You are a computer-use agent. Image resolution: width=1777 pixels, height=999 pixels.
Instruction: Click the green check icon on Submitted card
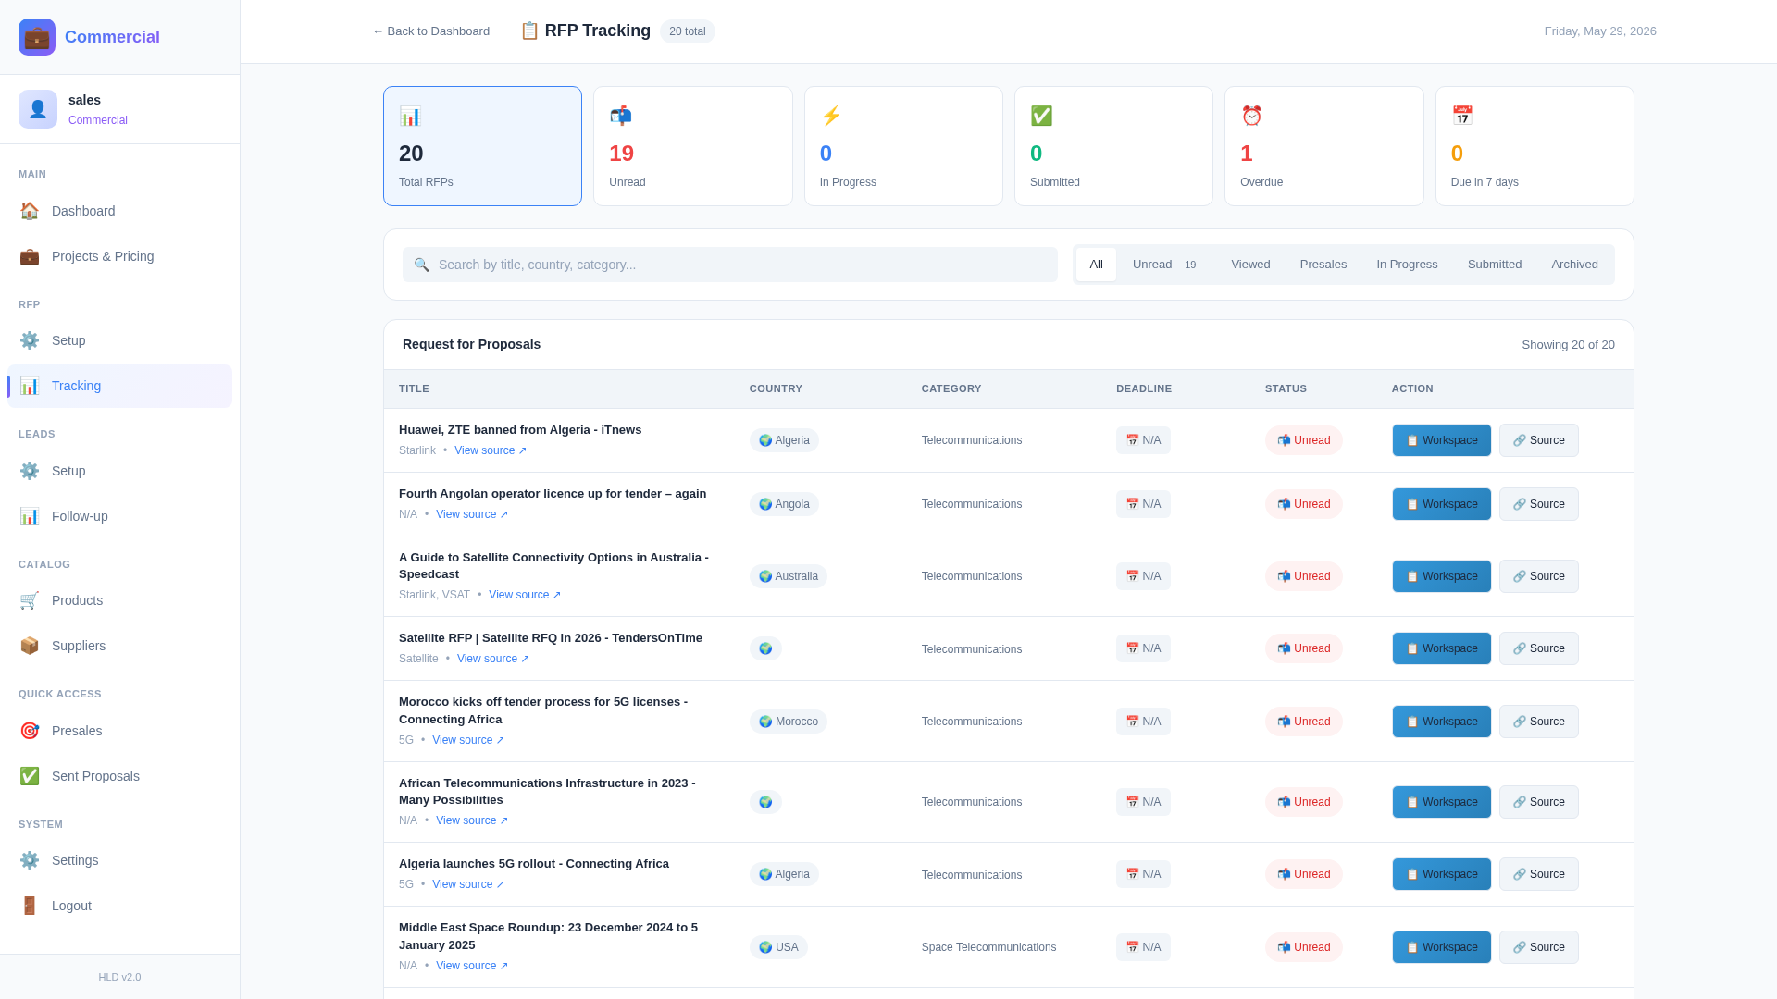coord(1041,116)
